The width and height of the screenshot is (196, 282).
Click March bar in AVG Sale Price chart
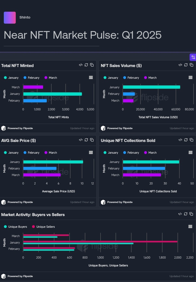pos(42,175)
